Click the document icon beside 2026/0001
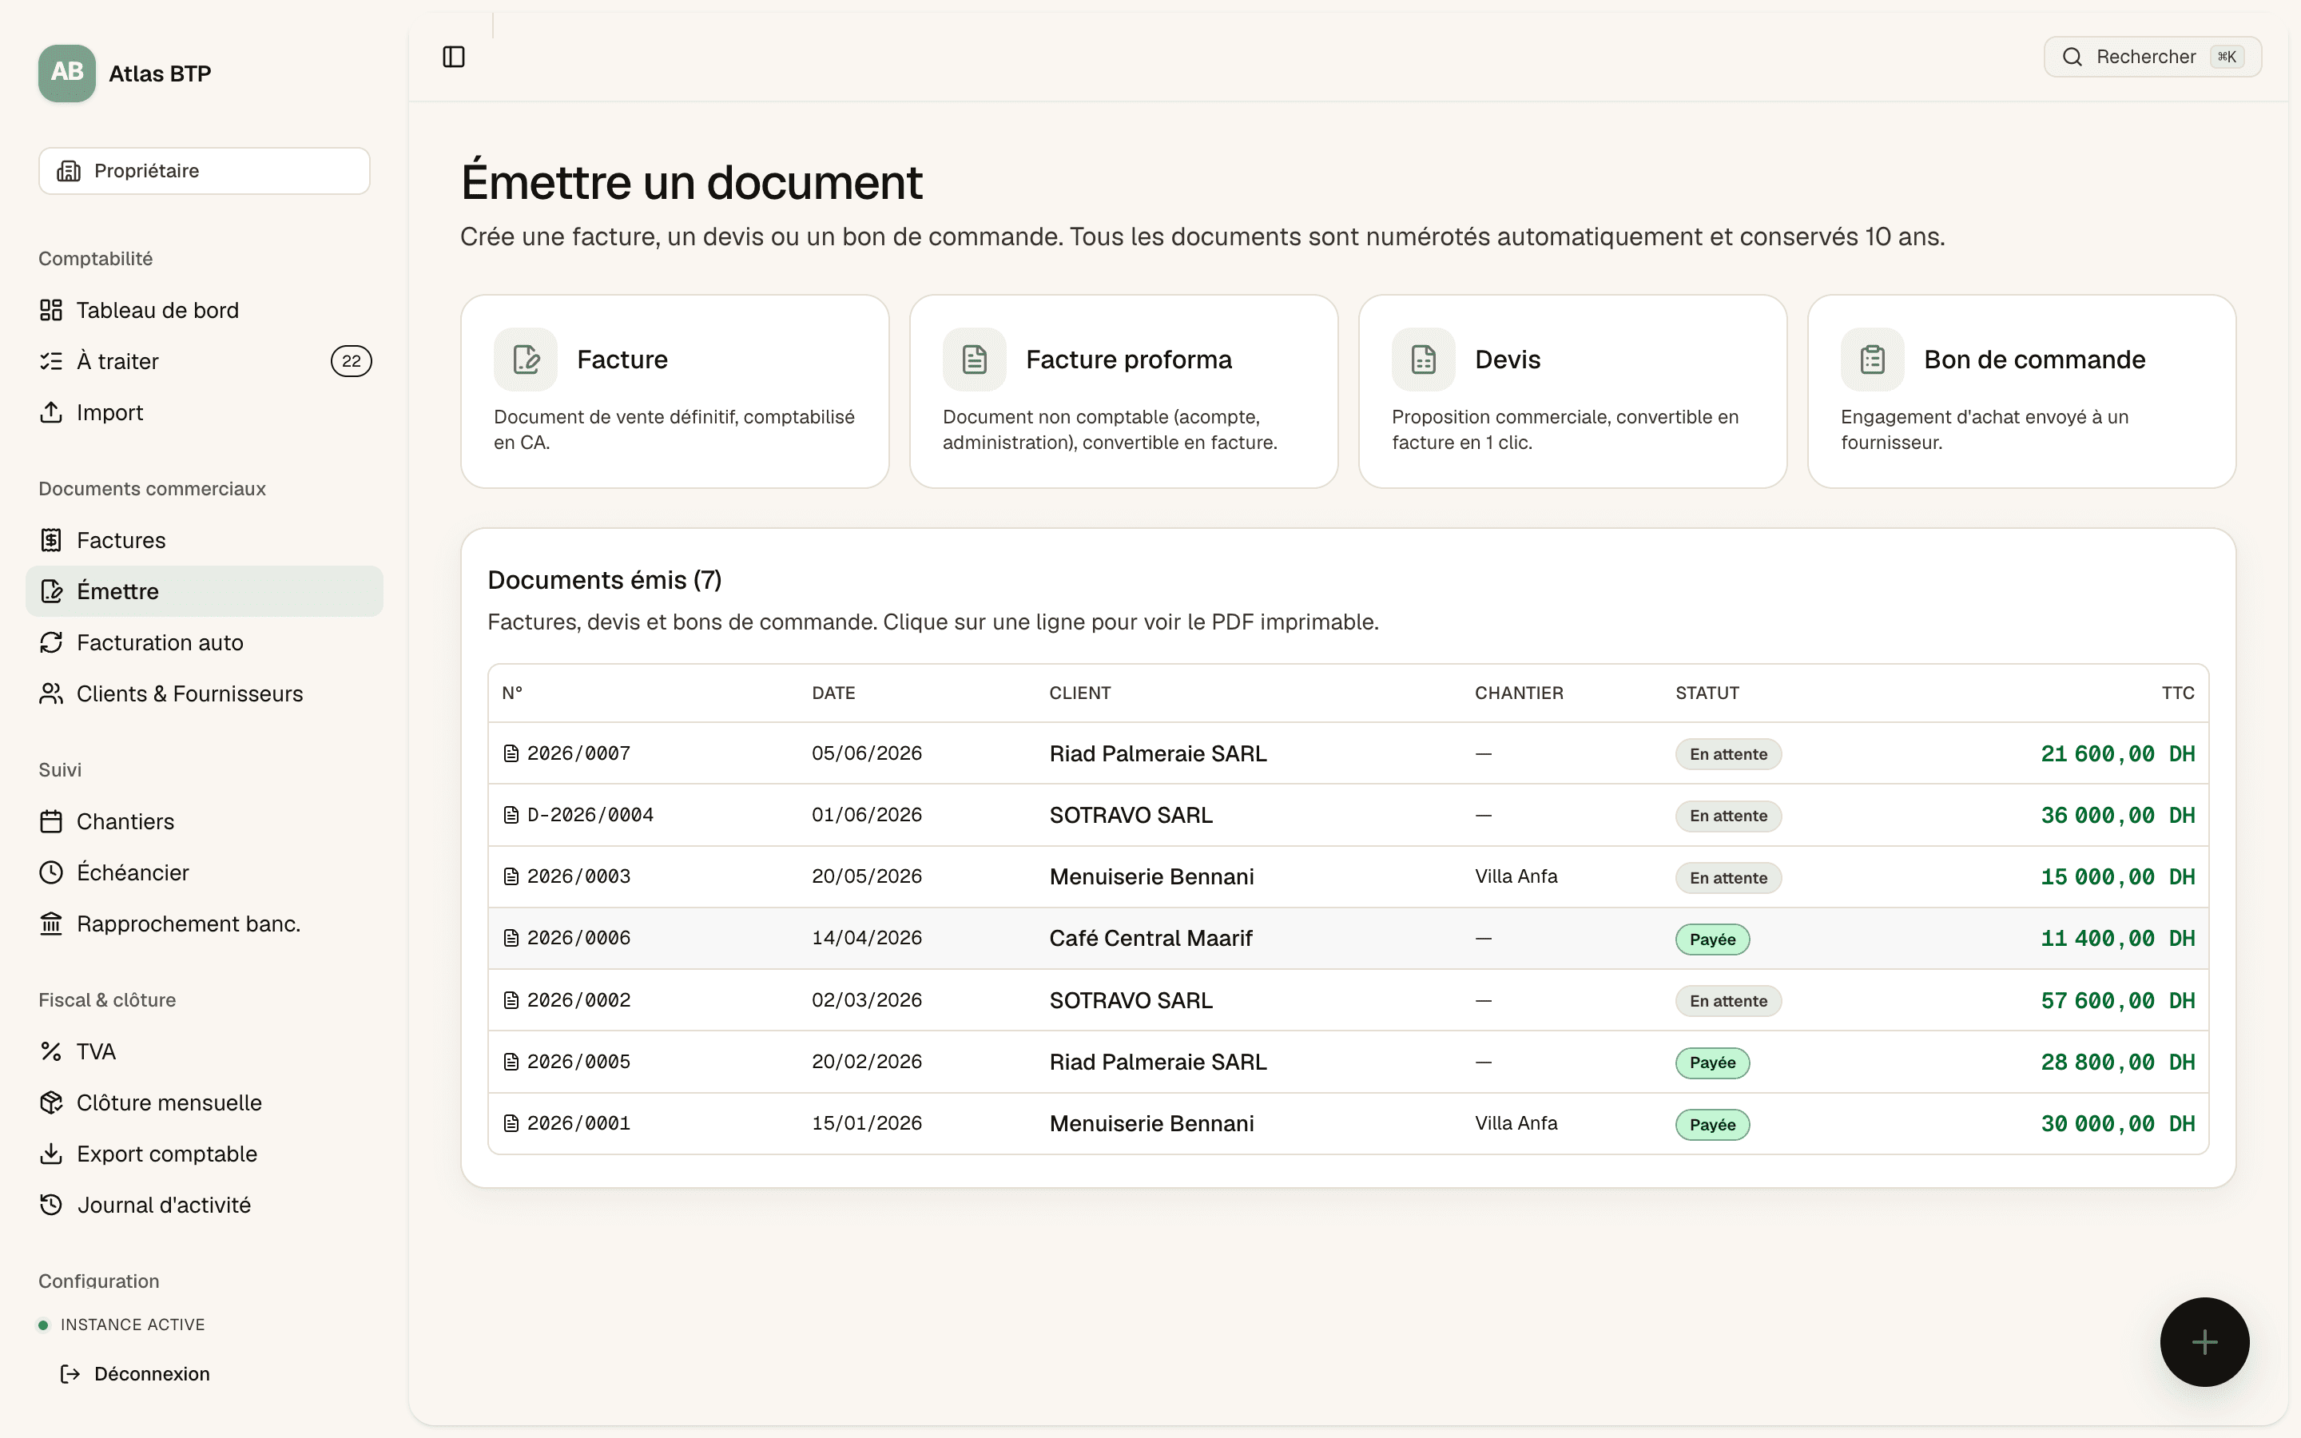 (x=511, y=1123)
